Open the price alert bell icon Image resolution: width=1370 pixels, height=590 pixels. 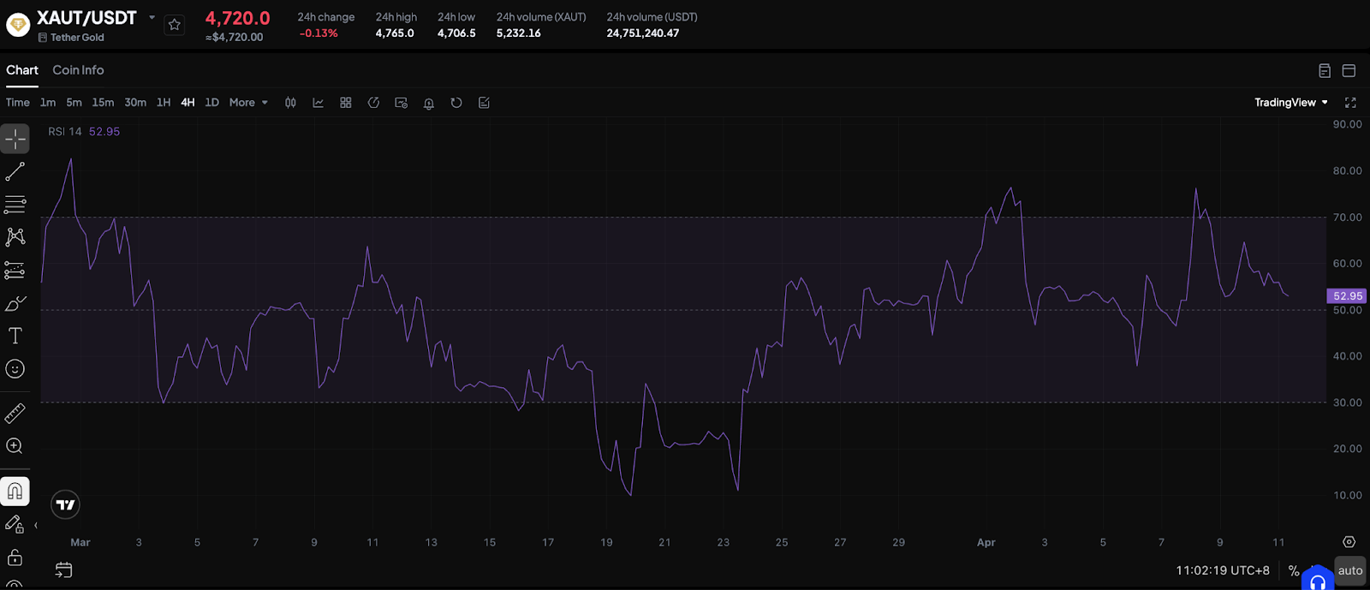(x=429, y=103)
